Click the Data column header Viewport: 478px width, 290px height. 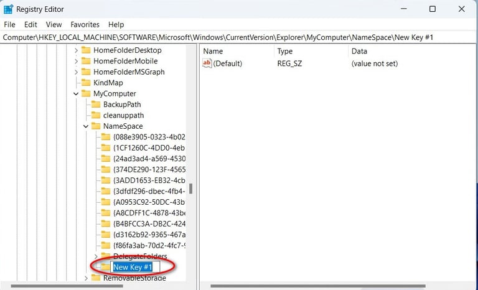click(x=359, y=51)
